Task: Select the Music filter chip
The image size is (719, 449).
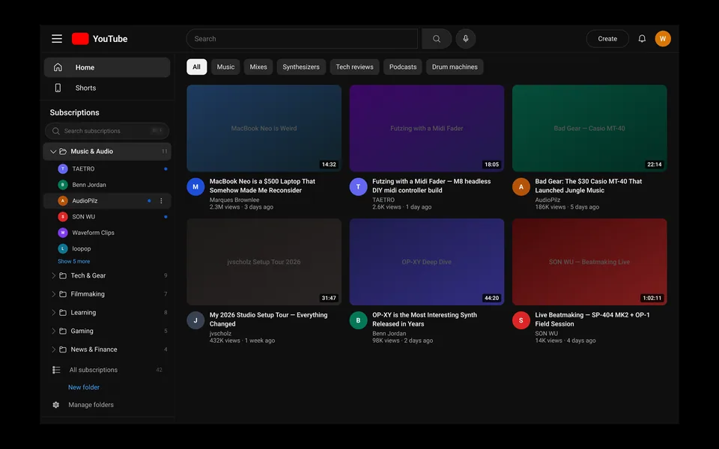Action: 225,67
